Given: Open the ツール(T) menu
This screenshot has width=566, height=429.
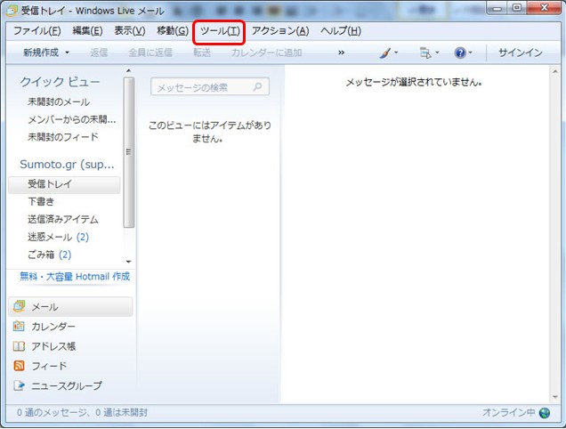Looking at the screenshot, I should [220, 31].
